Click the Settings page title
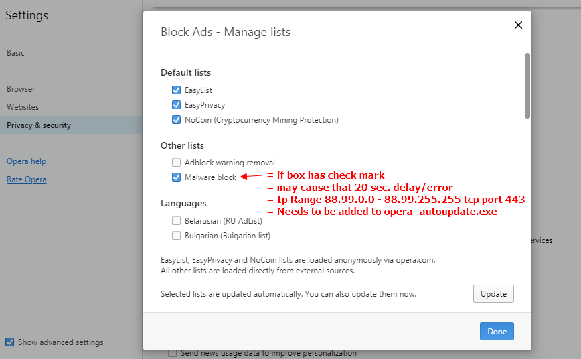 [x=27, y=15]
